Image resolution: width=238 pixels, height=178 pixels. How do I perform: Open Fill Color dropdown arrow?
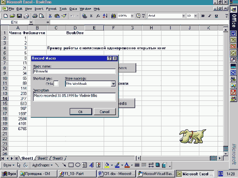coord(112,165)
